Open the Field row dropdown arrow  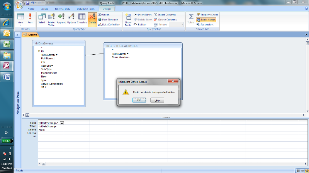coord(62,123)
